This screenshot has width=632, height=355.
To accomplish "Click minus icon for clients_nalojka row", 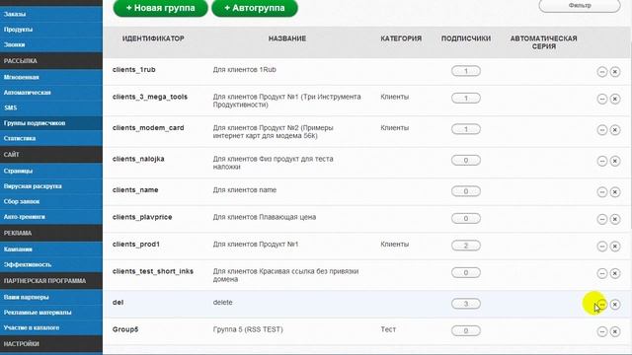I will 602,161.
